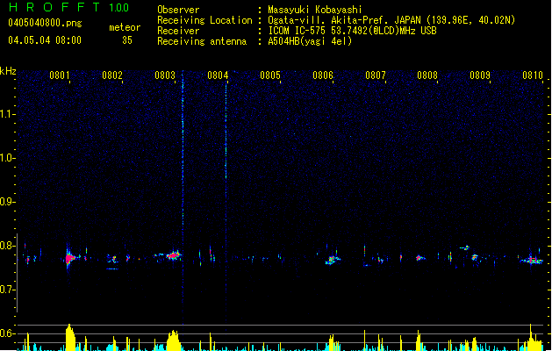Click the Receiving Location label
Screen dimensions: 552x351
[x=204, y=20]
